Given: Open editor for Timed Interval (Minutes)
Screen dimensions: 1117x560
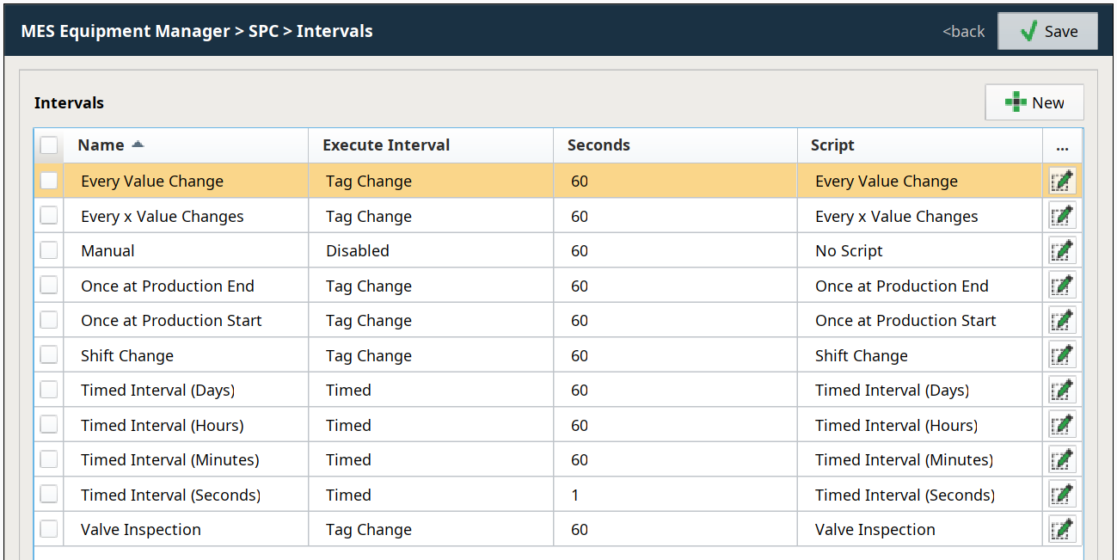Looking at the screenshot, I should pos(1062,460).
